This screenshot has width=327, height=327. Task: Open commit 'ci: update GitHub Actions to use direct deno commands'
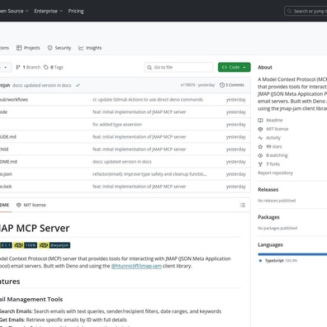(148, 100)
